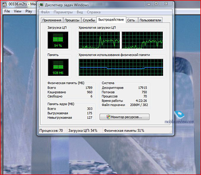Open the Справка menu
The width and height of the screenshot is (201, 175).
(x=94, y=12)
